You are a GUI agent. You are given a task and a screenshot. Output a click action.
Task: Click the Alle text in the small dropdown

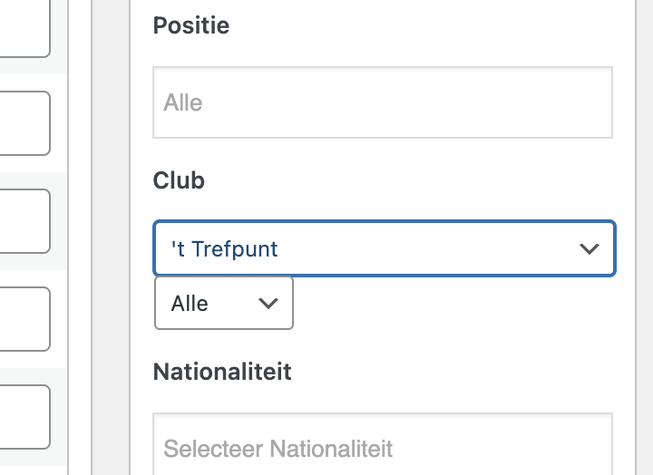(x=190, y=304)
